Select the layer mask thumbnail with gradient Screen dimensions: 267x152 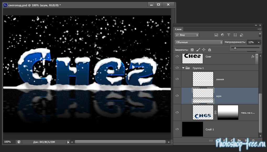coord(228,112)
